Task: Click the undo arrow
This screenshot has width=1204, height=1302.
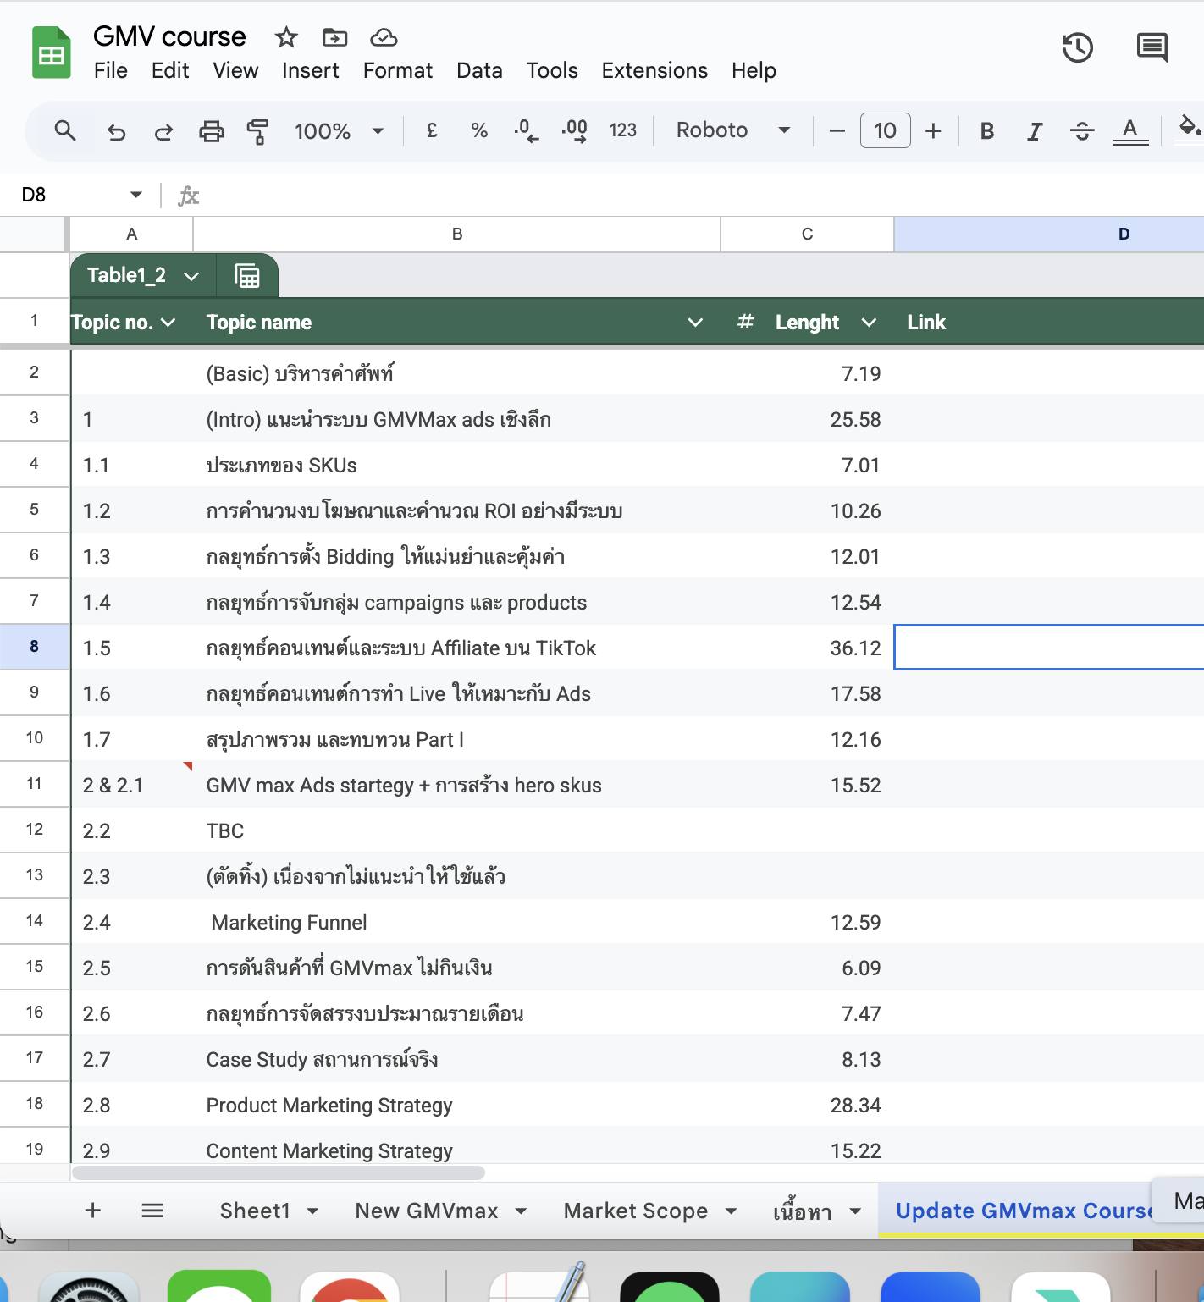Action: click(x=116, y=131)
